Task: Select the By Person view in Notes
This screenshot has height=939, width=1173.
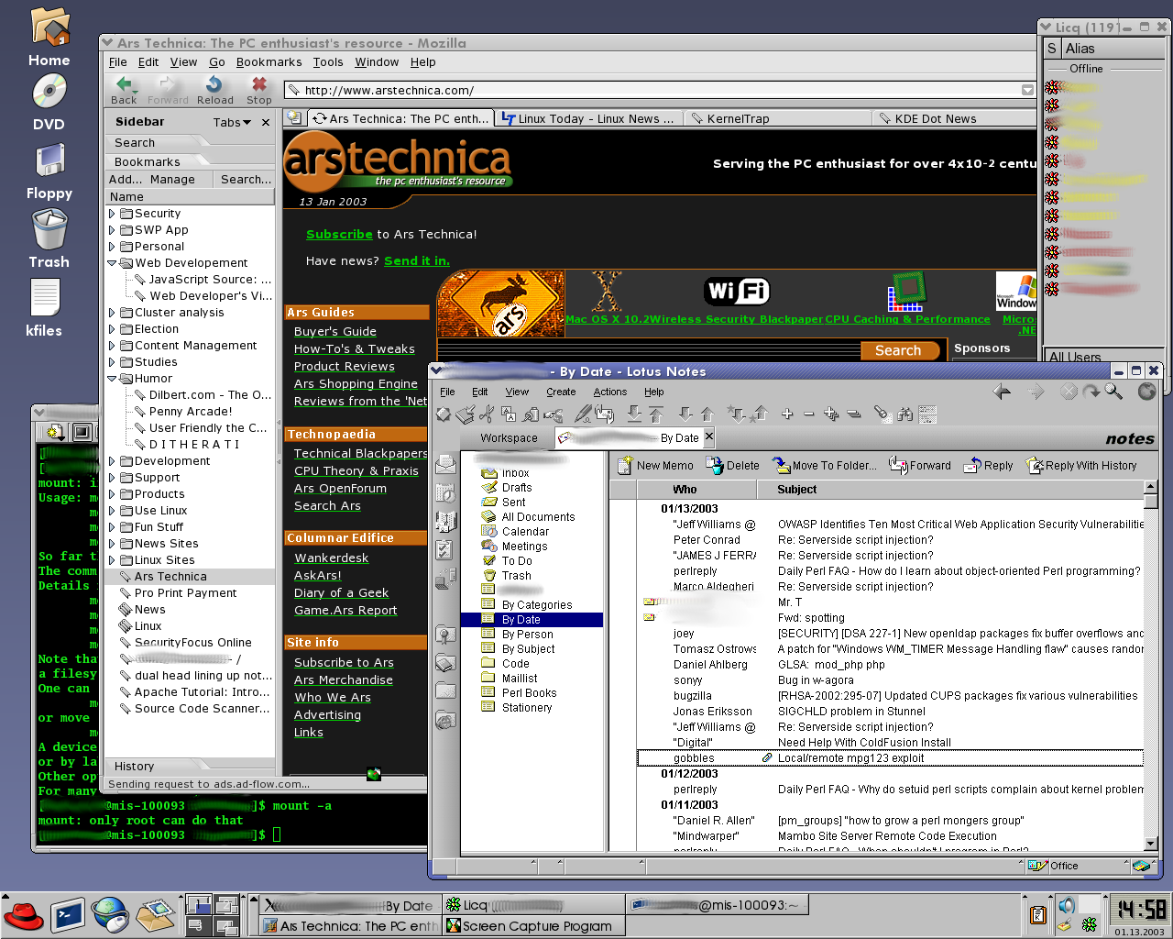Action: (527, 634)
